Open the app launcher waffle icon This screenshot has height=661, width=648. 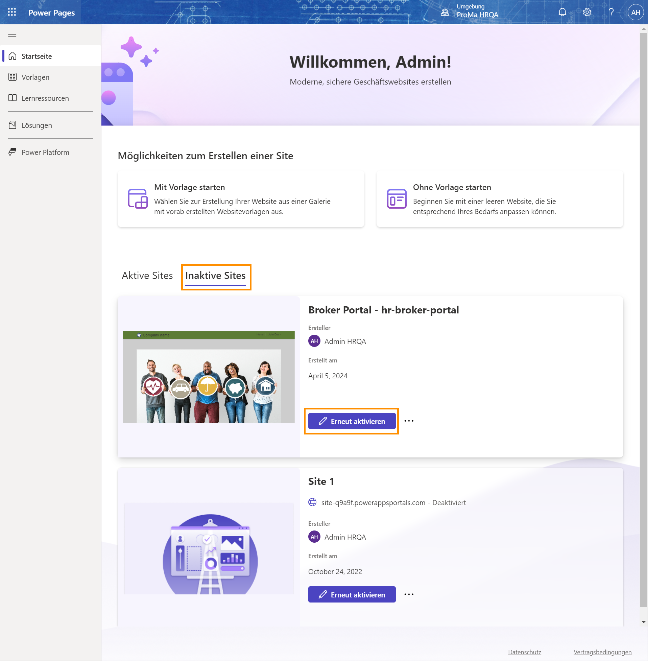click(x=12, y=12)
